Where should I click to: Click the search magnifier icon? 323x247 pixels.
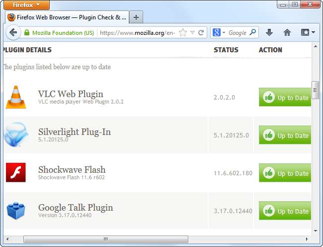(x=253, y=32)
